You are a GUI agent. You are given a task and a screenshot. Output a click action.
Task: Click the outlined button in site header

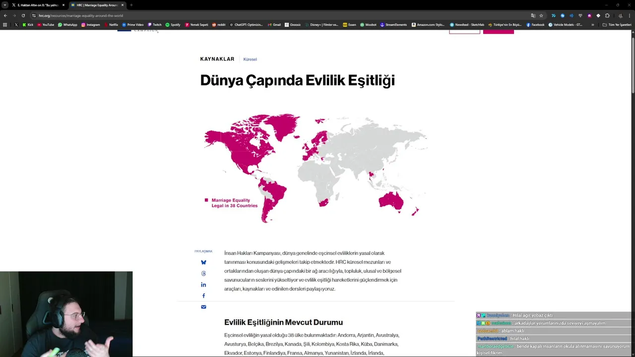coord(464,31)
